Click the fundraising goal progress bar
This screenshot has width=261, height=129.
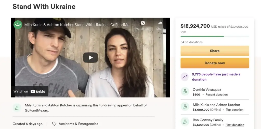215,36
